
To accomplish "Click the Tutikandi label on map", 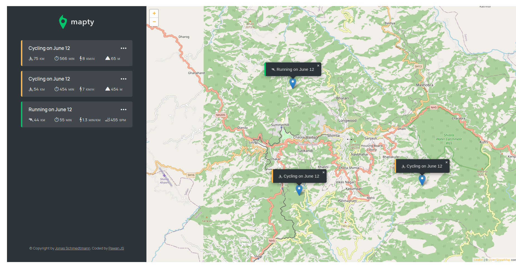I will 305,151.
